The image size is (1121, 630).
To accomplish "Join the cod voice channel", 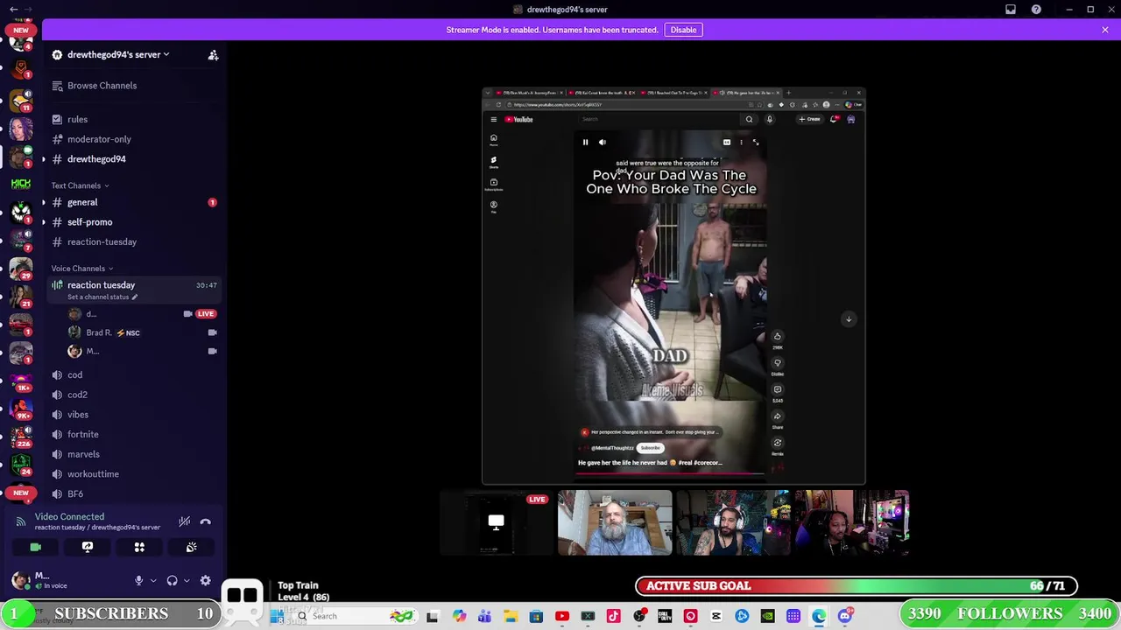I will (x=133, y=374).
